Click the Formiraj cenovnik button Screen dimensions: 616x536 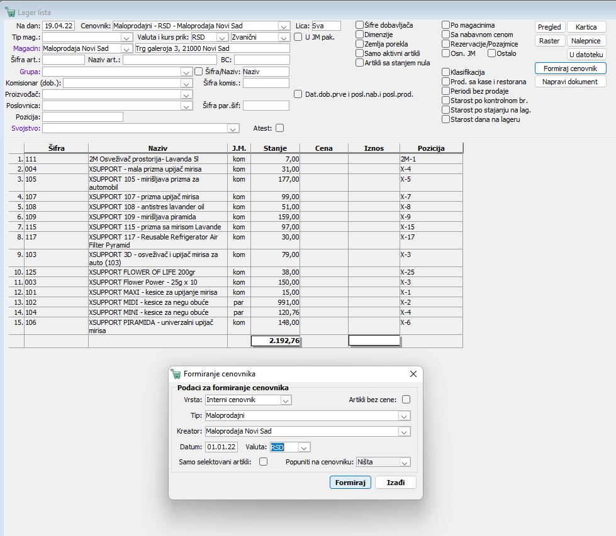pyautogui.click(x=571, y=68)
